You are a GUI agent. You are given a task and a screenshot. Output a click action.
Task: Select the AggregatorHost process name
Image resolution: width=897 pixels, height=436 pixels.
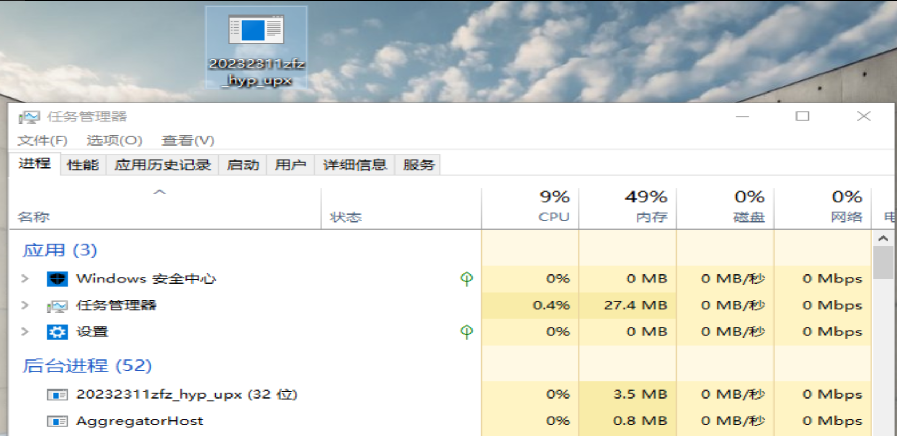coord(140,422)
